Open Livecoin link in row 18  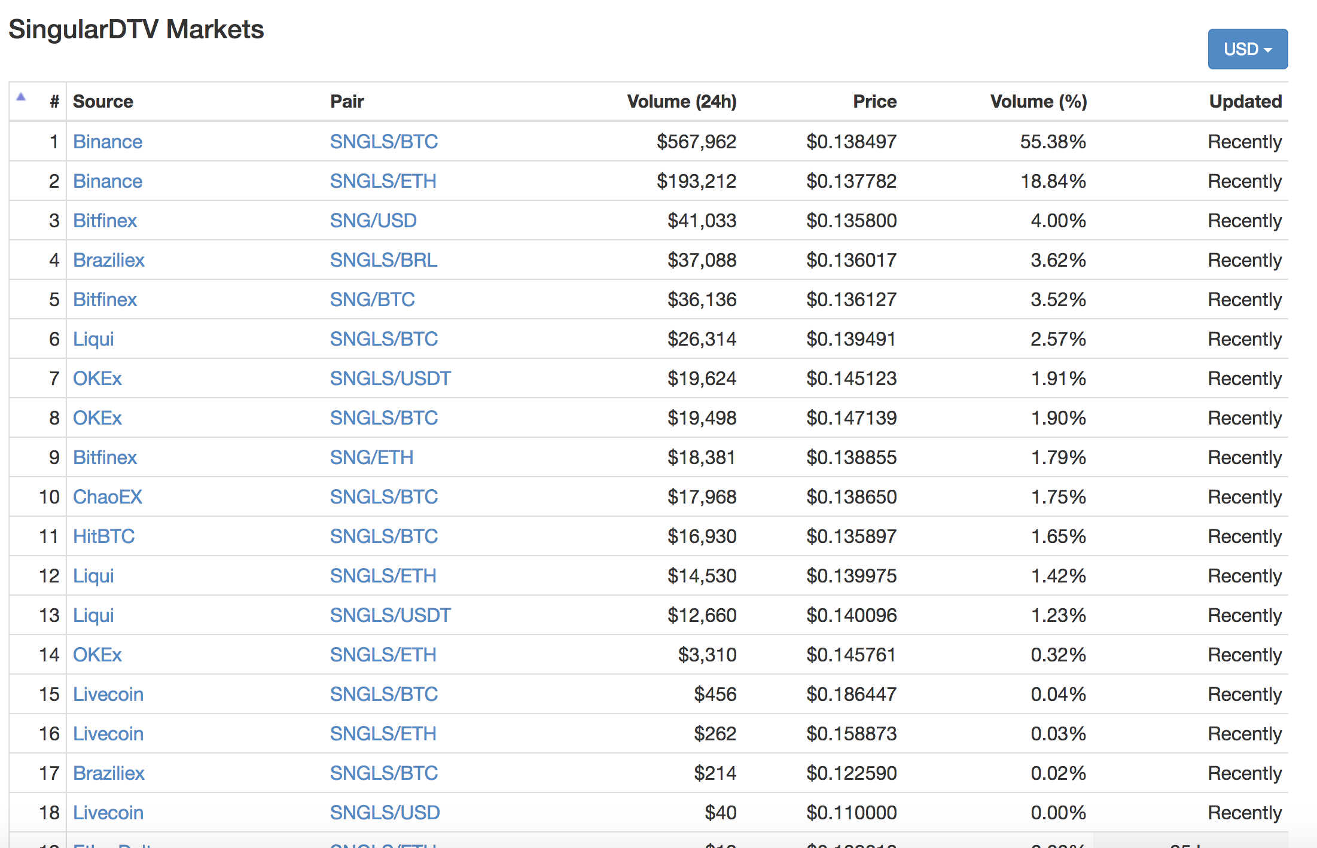108,813
